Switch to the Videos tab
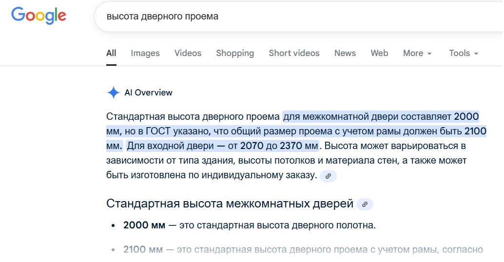This screenshot has width=504, height=262. [188, 53]
